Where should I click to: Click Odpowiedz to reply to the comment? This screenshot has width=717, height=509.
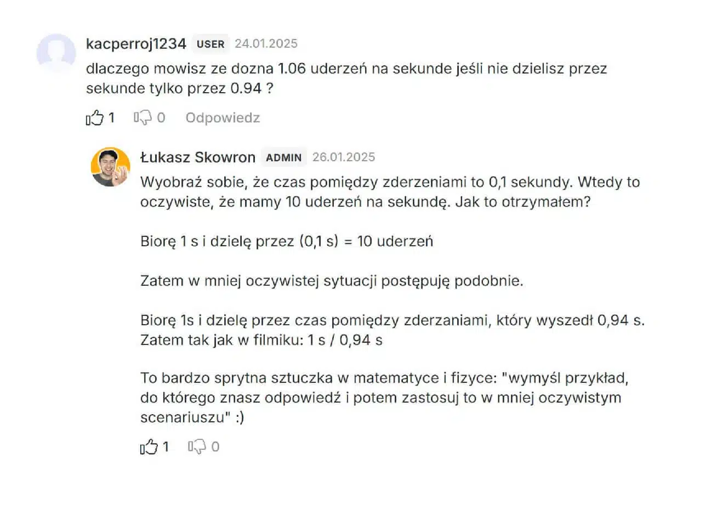click(223, 118)
